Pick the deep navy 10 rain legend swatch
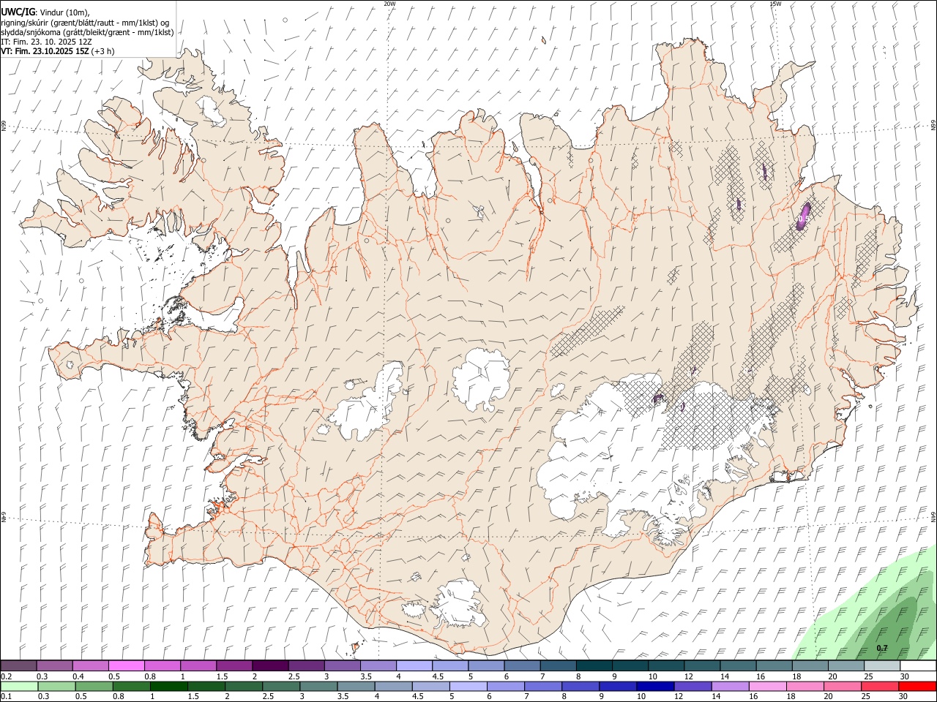Image resolution: width=937 pixels, height=702 pixels. 654,686
